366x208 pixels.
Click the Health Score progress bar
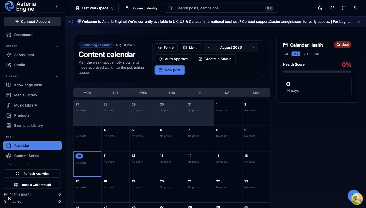[x=317, y=72]
